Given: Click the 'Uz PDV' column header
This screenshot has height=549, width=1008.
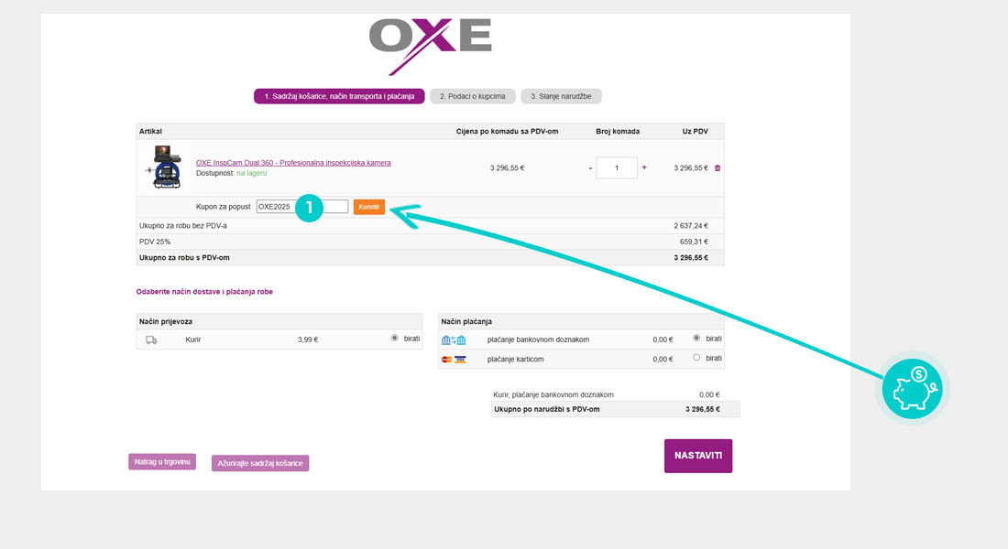Looking at the screenshot, I should coord(695,132).
